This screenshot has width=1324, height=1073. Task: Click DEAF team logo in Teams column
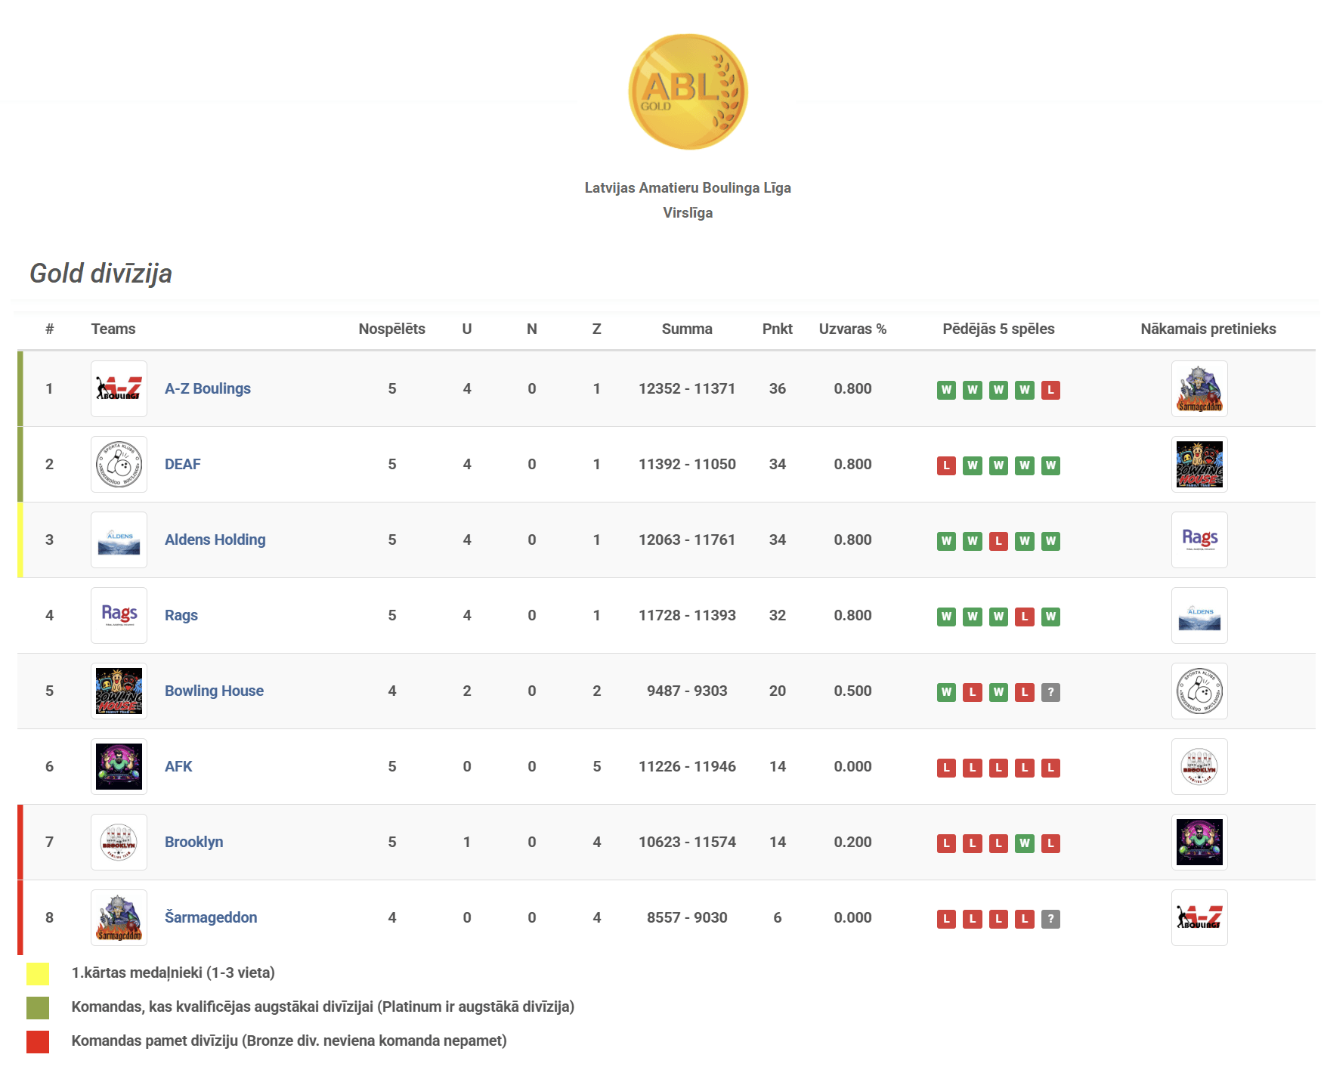[x=119, y=464]
